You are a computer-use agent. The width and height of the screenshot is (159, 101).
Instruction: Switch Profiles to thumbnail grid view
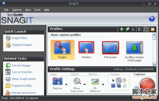pos(146,29)
